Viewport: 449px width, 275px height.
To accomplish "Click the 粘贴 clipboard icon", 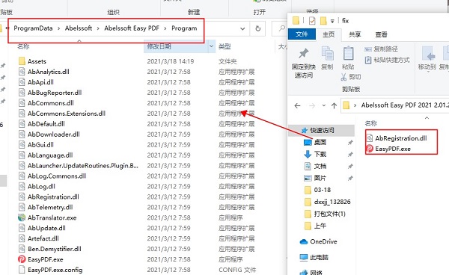I will click(348, 54).
